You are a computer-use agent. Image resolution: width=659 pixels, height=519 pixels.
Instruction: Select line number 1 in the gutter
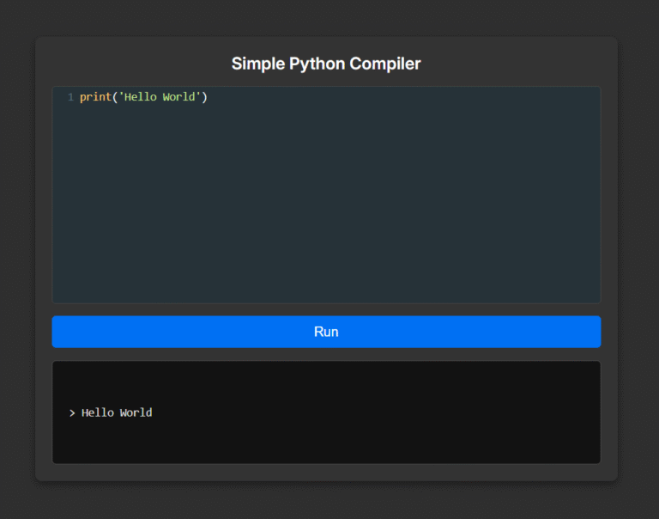[x=70, y=97]
